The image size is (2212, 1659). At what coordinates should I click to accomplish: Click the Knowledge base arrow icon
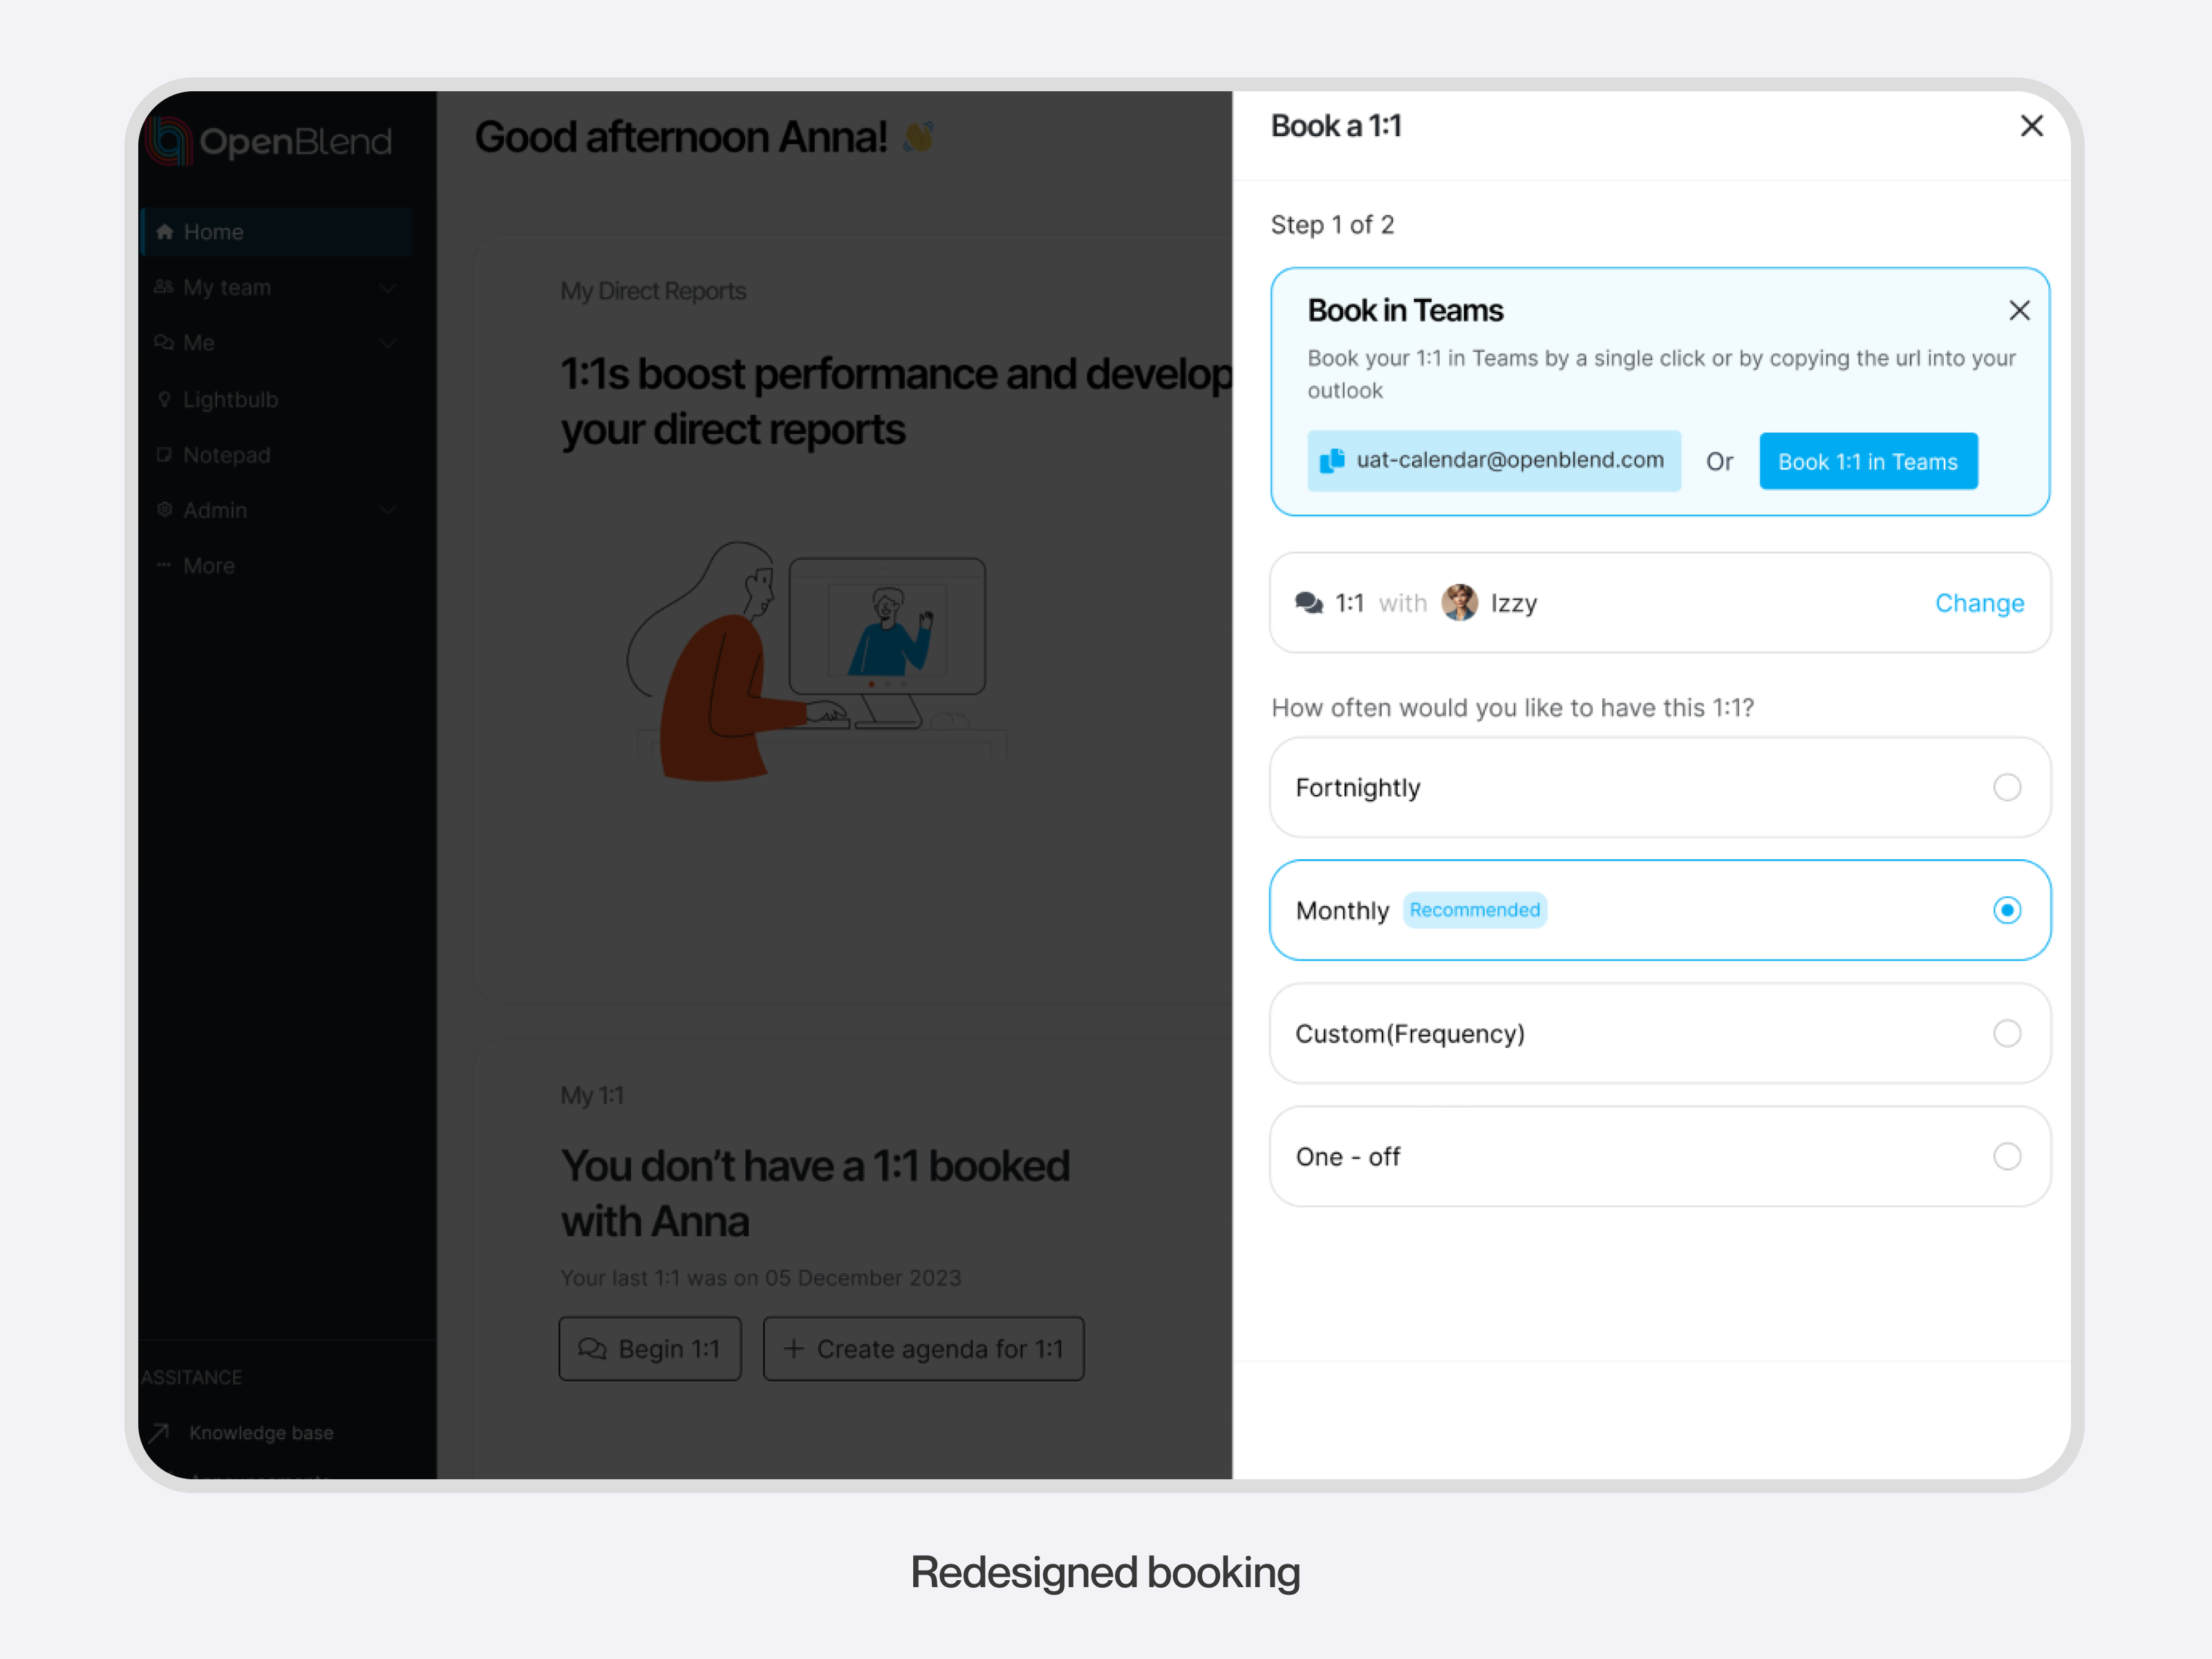[x=160, y=1433]
